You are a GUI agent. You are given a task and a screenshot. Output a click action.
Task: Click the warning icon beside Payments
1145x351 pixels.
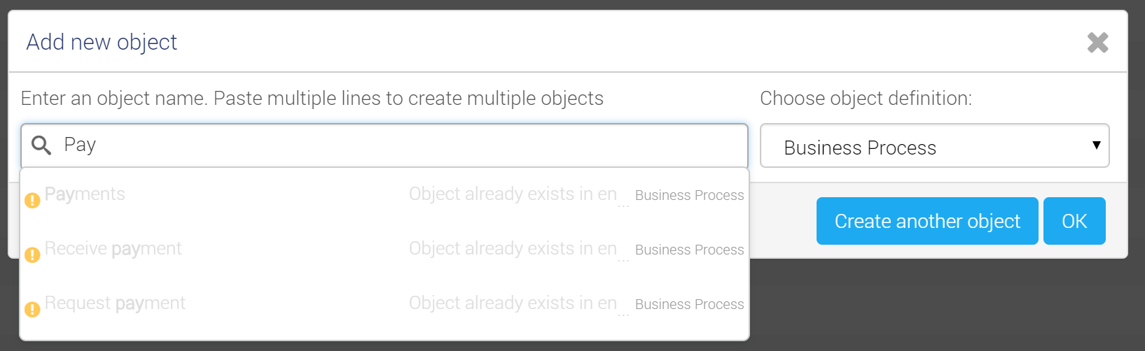[32, 201]
